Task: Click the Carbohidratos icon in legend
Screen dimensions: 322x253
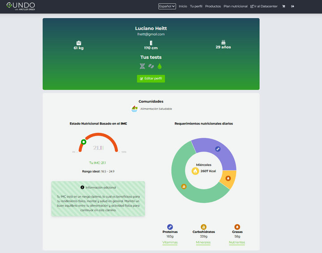Action: tap(203, 227)
